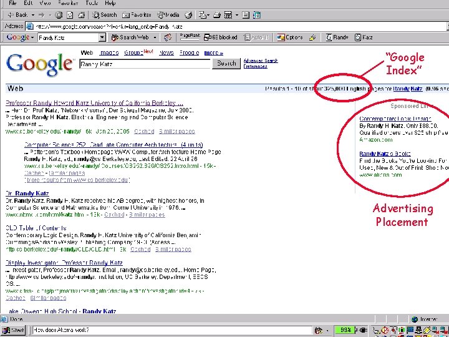Viewport: 449px width, 337px height.
Task: Click the Google toolbar news icon
Action: (x=168, y=37)
